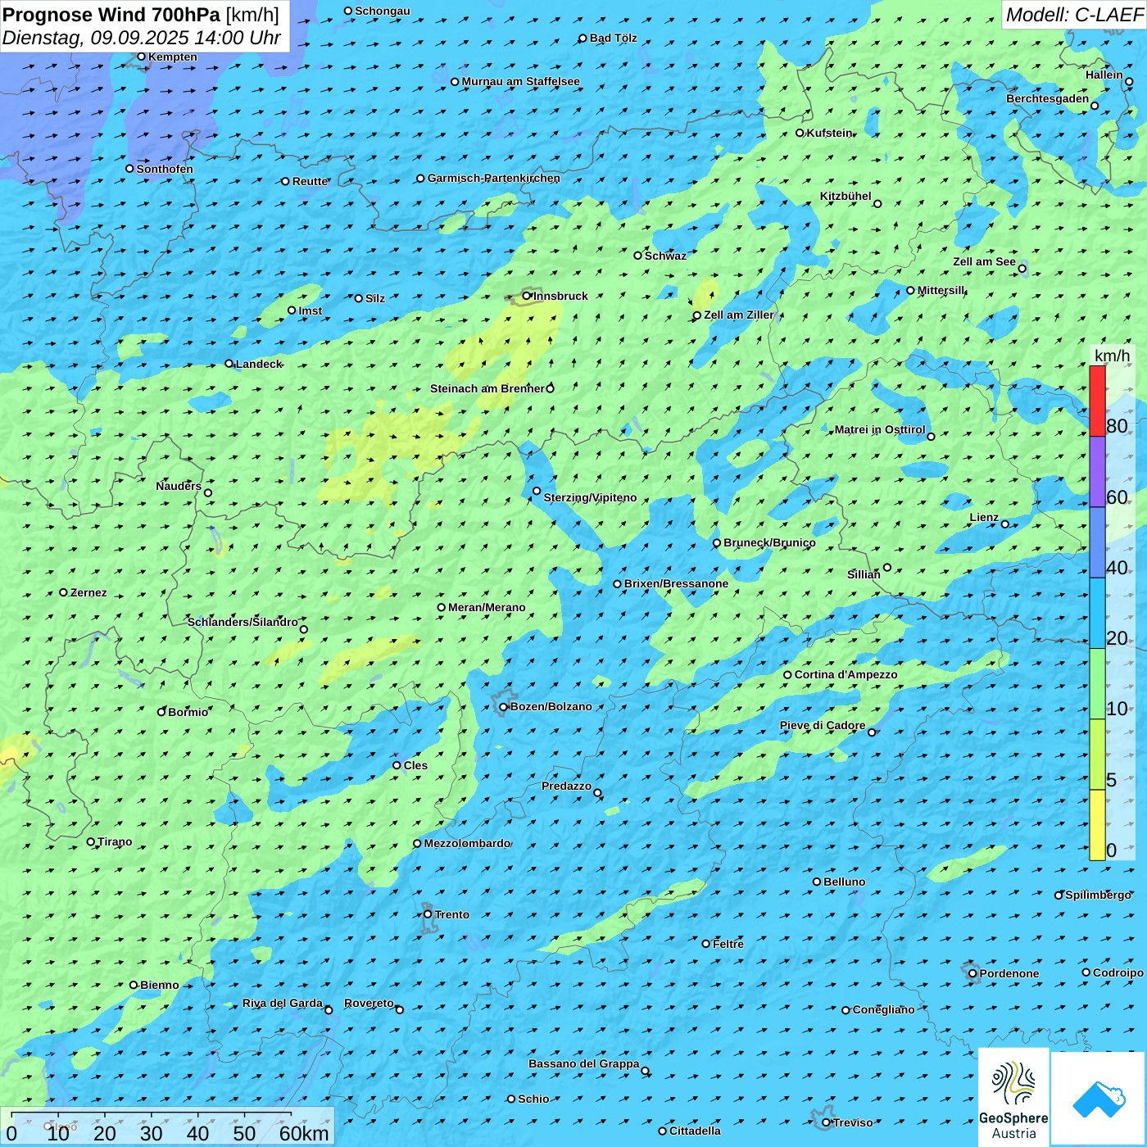Select the Bormio marker circle

(x=161, y=712)
